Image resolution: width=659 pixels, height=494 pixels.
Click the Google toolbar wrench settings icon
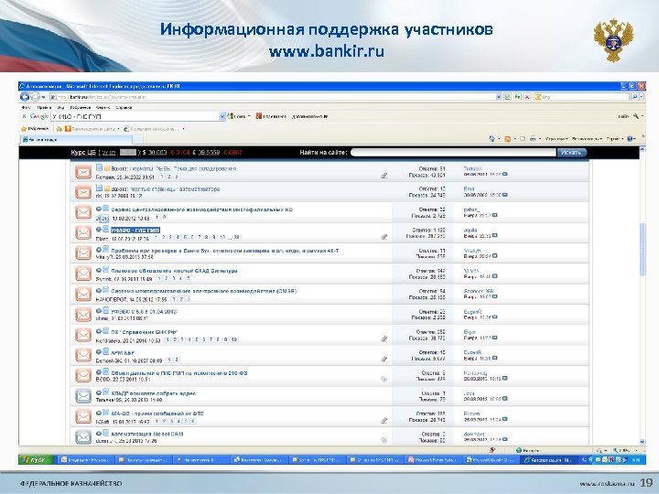[x=636, y=116]
